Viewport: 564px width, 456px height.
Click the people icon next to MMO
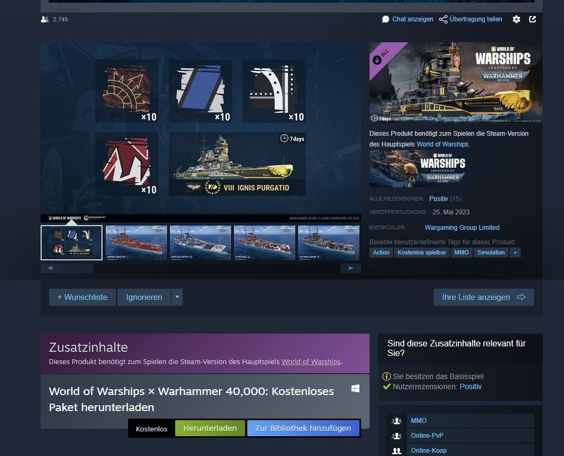pos(397,421)
